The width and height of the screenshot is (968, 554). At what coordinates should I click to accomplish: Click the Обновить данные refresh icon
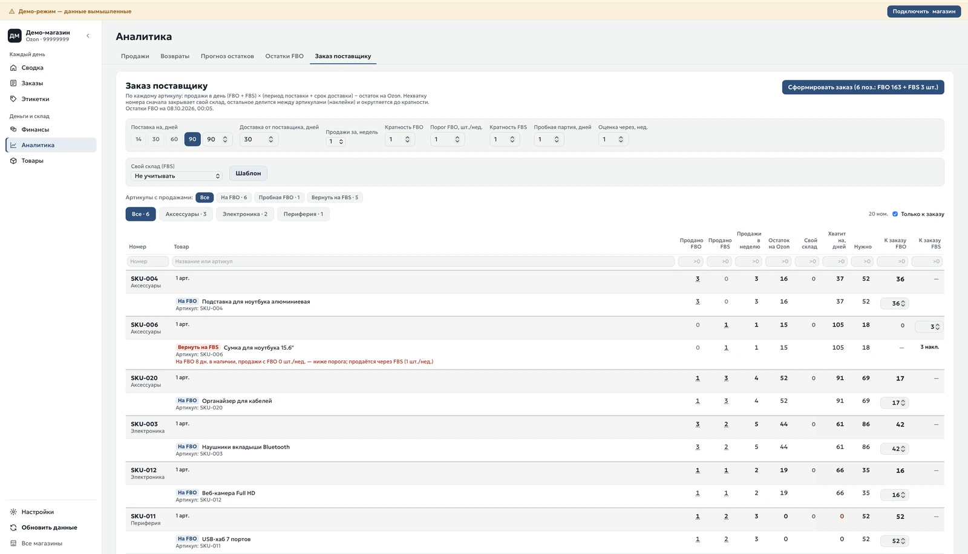13,527
